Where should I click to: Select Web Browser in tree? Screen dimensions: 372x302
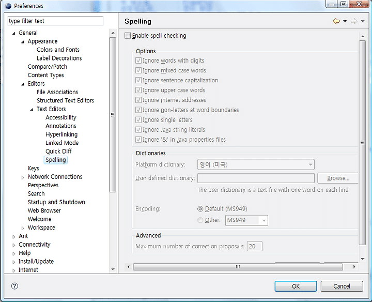point(44,210)
